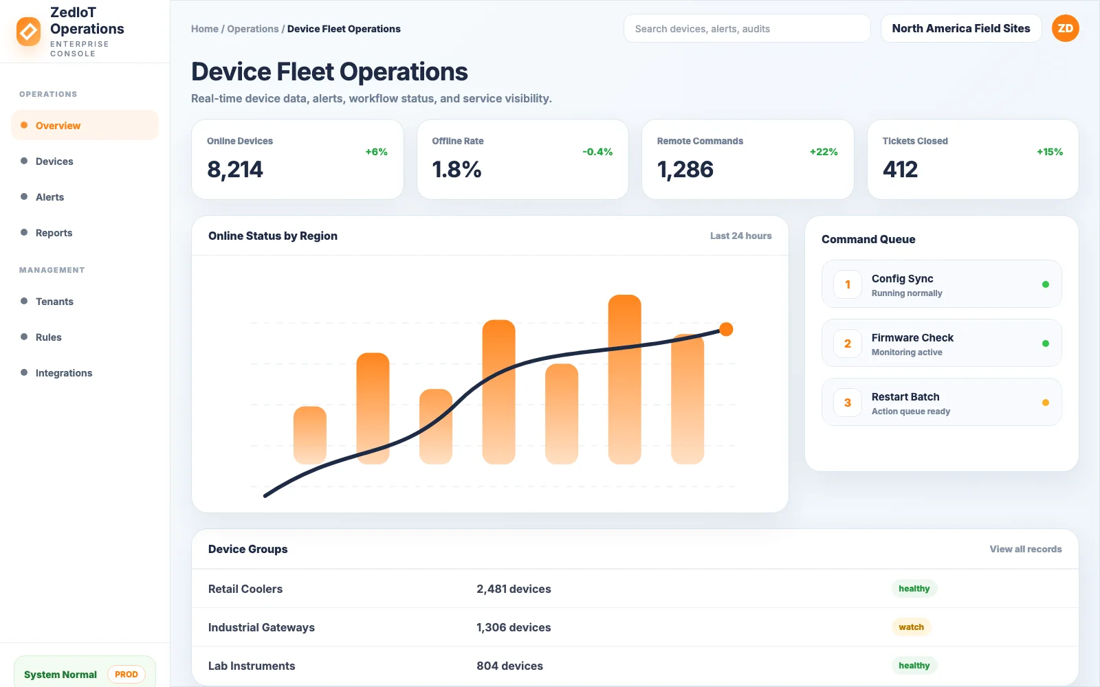1100x687 pixels.
Task: Click the +6% change indicator
Action: tap(376, 152)
